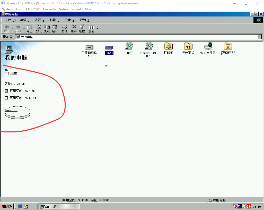Open 属性 (Properties) from the toolbar
The image size is (264, 210).
tap(82, 29)
